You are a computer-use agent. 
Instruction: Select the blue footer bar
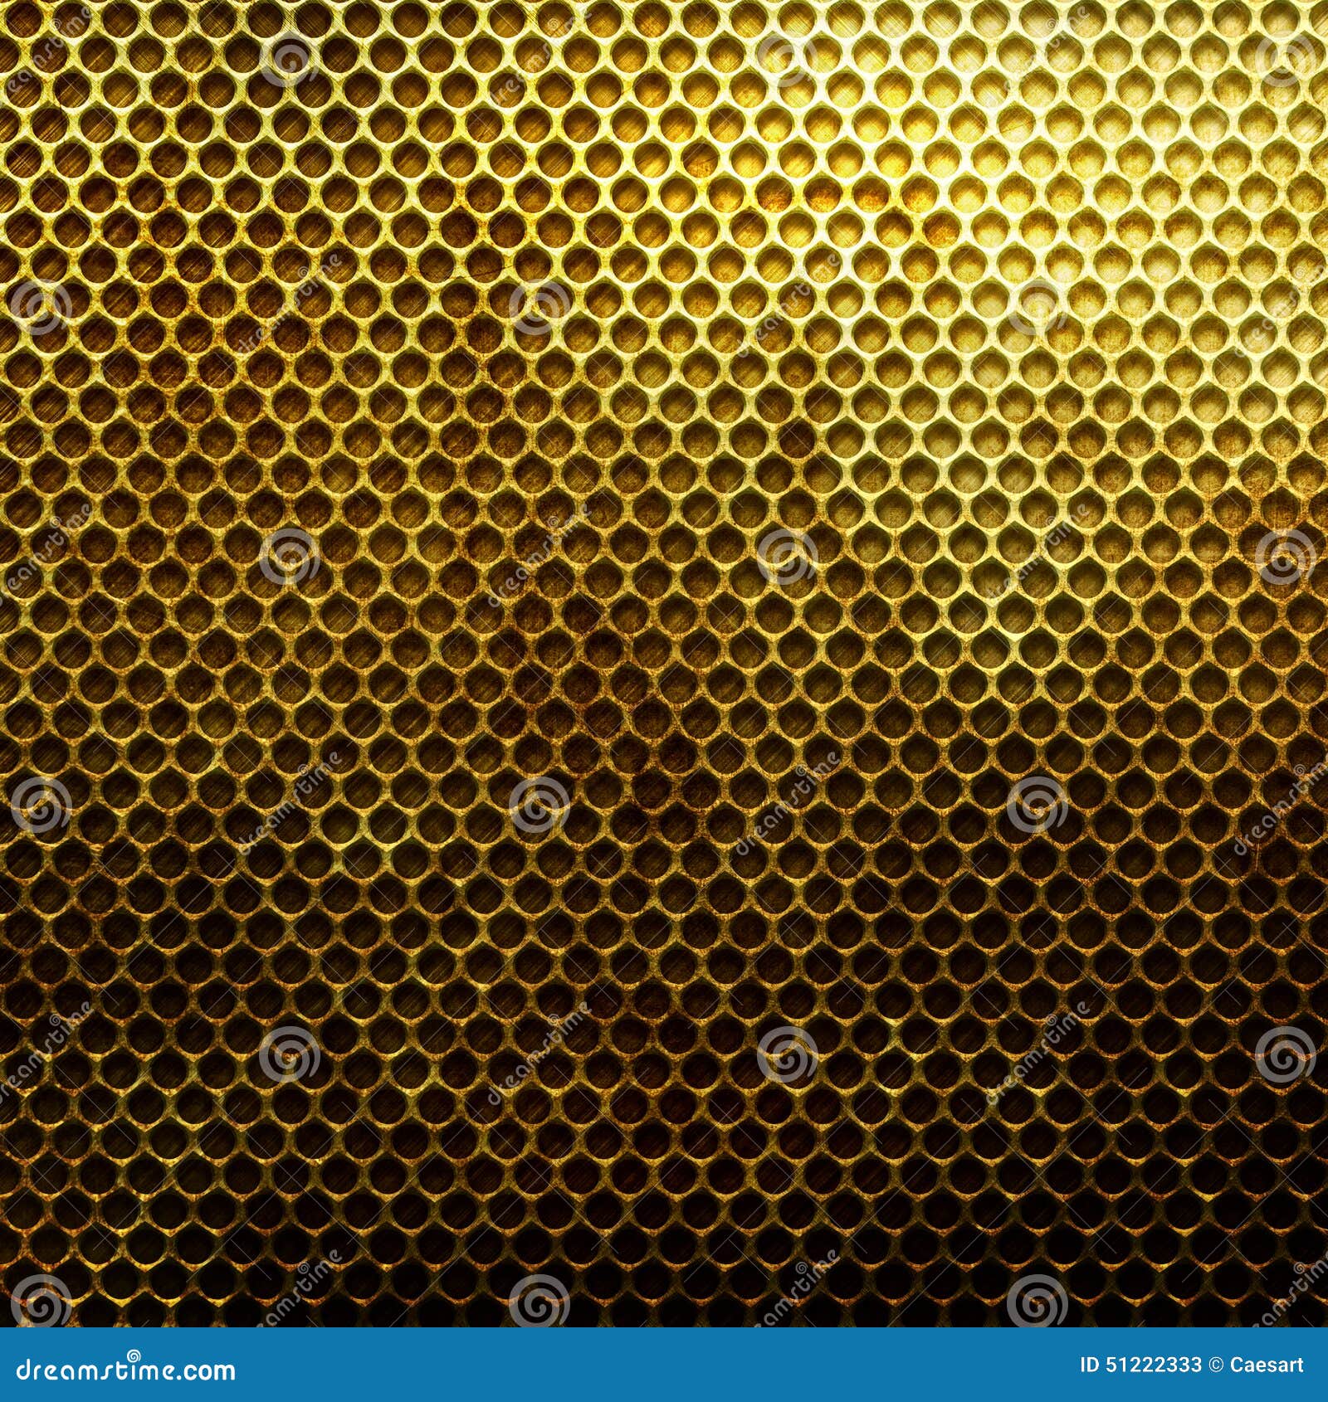pyautogui.click(x=664, y=1365)
